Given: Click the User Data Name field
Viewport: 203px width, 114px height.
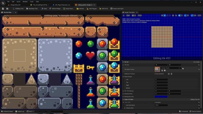Looking at the screenshot, I should coord(161,105).
